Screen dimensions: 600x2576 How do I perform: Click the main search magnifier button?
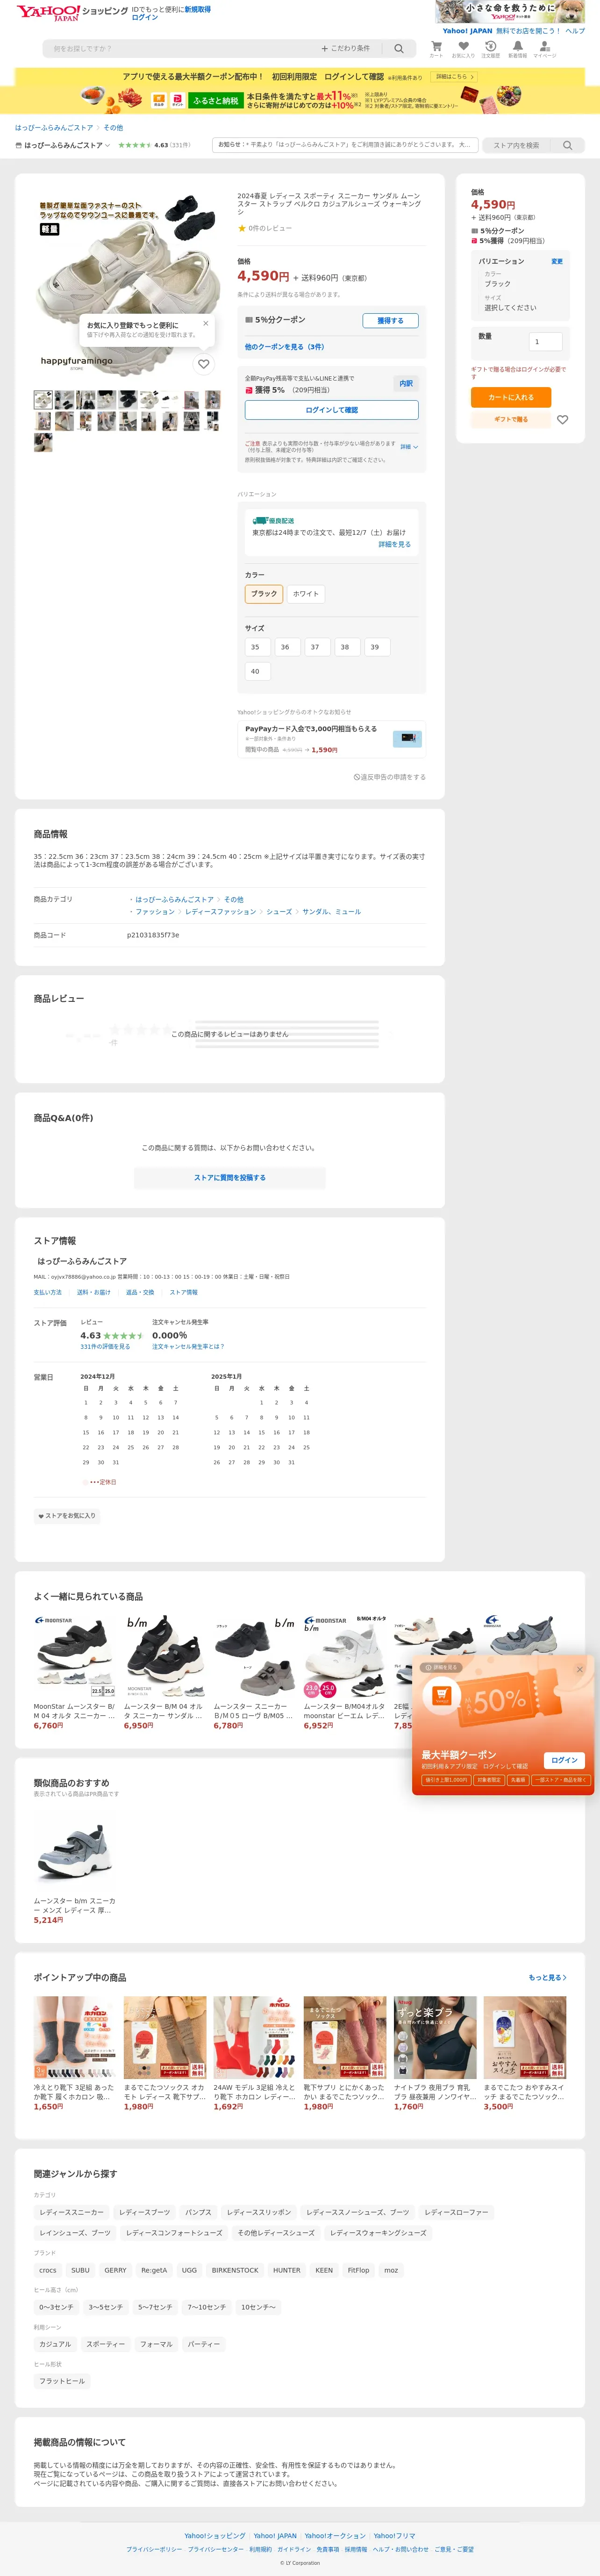399,48
